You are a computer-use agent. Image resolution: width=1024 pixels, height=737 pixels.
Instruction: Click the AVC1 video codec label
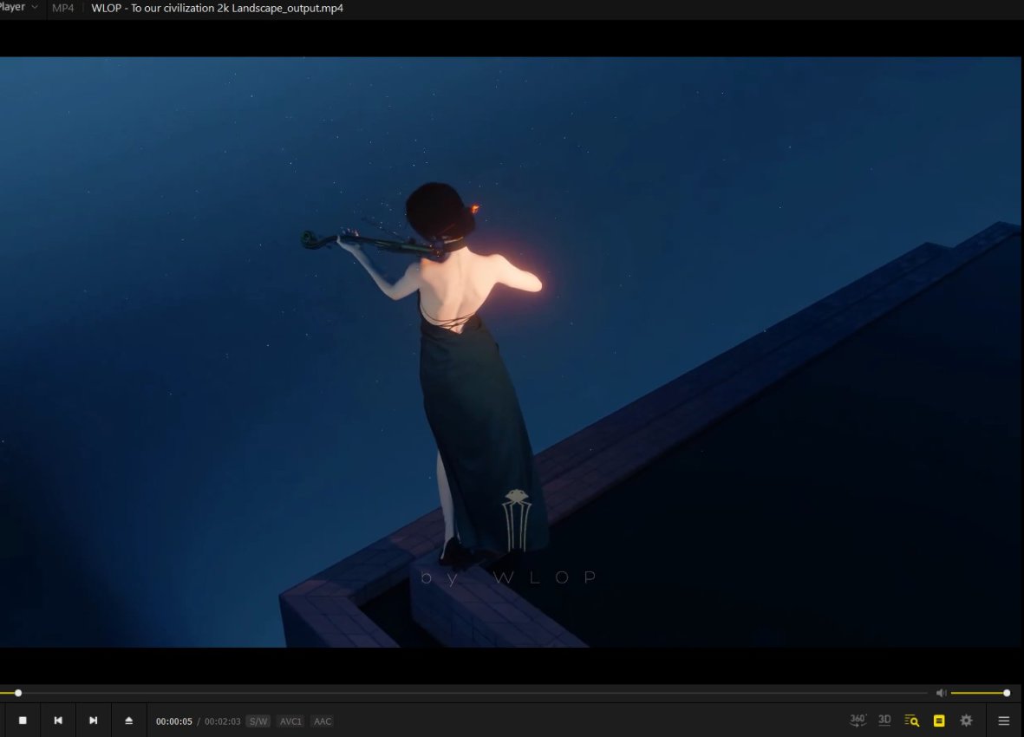tap(290, 721)
